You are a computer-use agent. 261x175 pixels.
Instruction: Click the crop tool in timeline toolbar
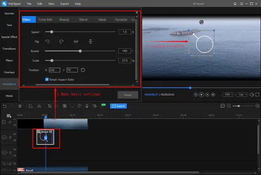point(50,106)
